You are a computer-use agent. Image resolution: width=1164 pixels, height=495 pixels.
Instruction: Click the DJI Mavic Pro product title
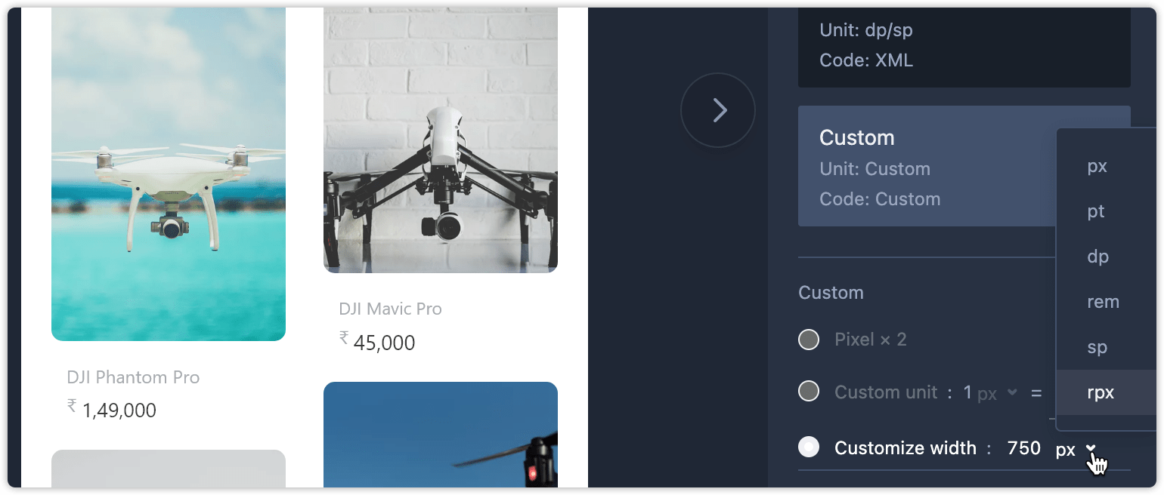pos(390,309)
